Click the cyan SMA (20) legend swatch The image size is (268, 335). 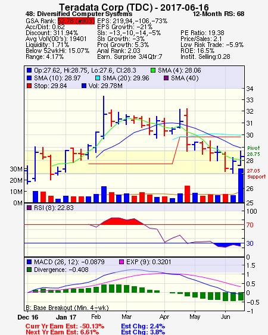97,78
